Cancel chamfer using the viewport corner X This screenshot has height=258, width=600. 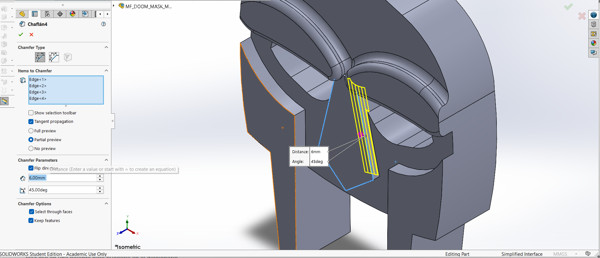[x=582, y=16]
